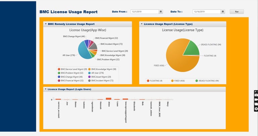258x136 pixels.
Task: Click the 'BMC License Usage Report' page heading
Action: tap(69, 12)
